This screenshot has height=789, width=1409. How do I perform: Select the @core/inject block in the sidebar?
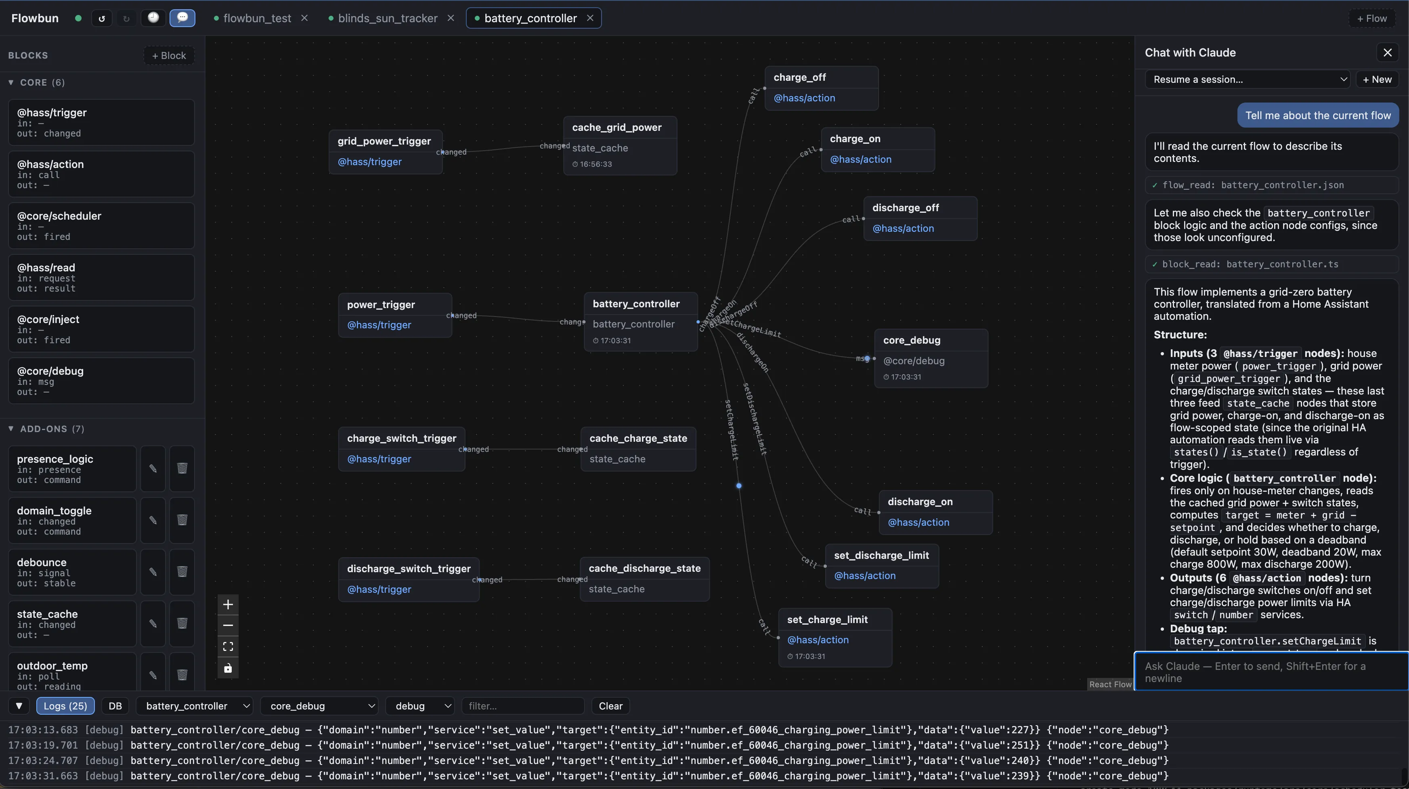101,329
